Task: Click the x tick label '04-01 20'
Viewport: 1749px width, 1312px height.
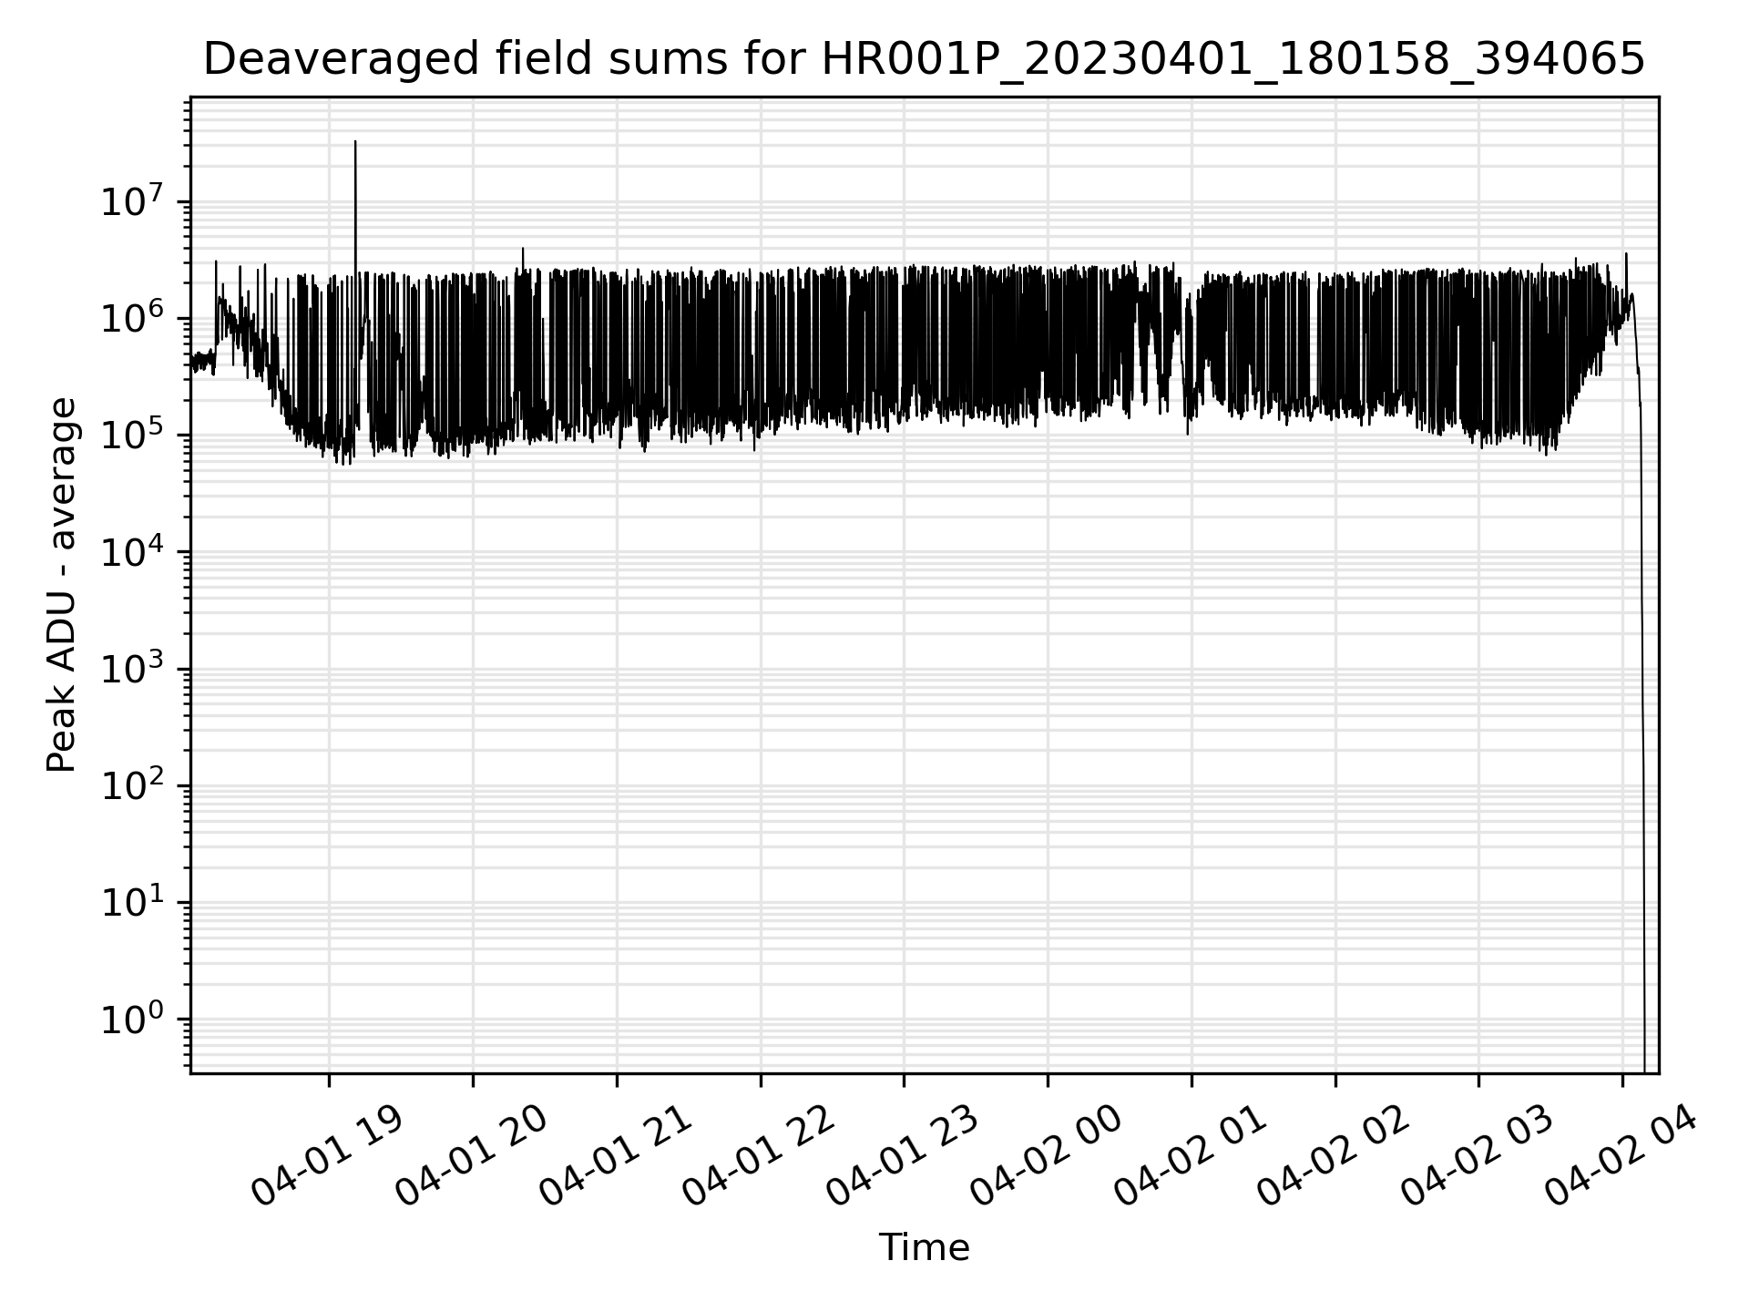Action: point(471,1157)
